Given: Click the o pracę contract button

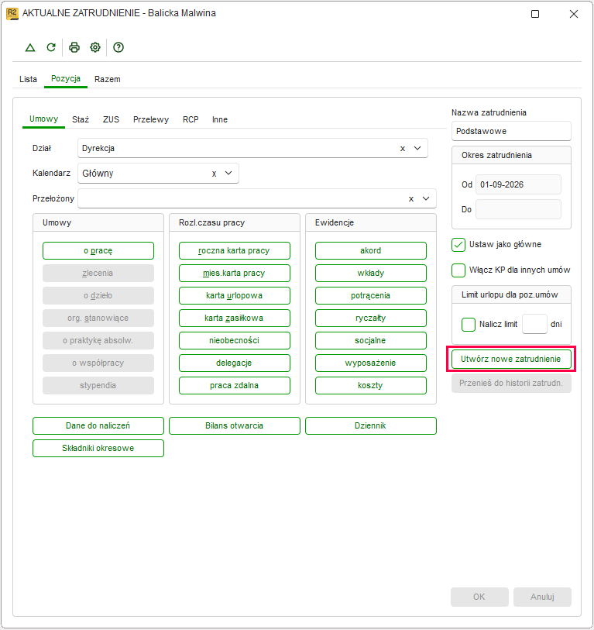Looking at the screenshot, I should [x=98, y=251].
